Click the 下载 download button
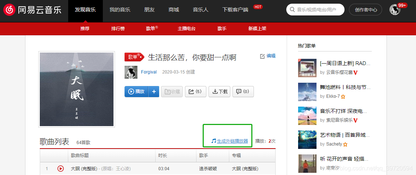Screen dimensions: 416x175 pyautogui.click(x=219, y=92)
